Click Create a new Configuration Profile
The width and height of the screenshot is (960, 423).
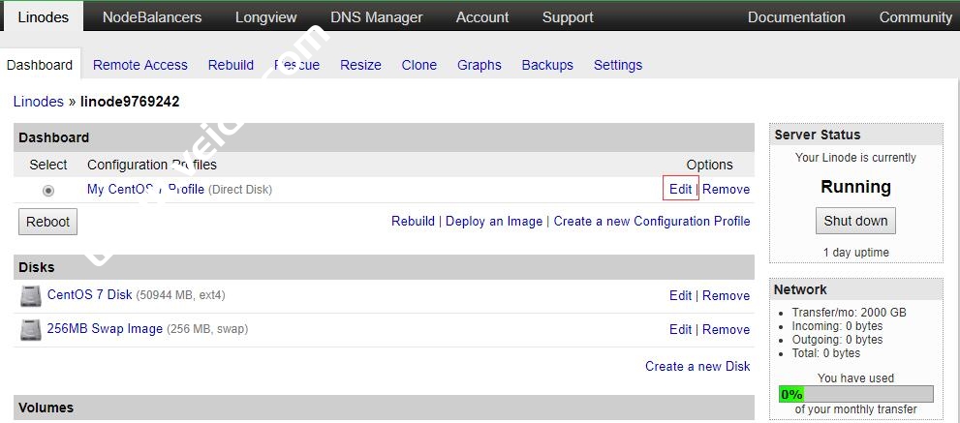tap(652, 221)
